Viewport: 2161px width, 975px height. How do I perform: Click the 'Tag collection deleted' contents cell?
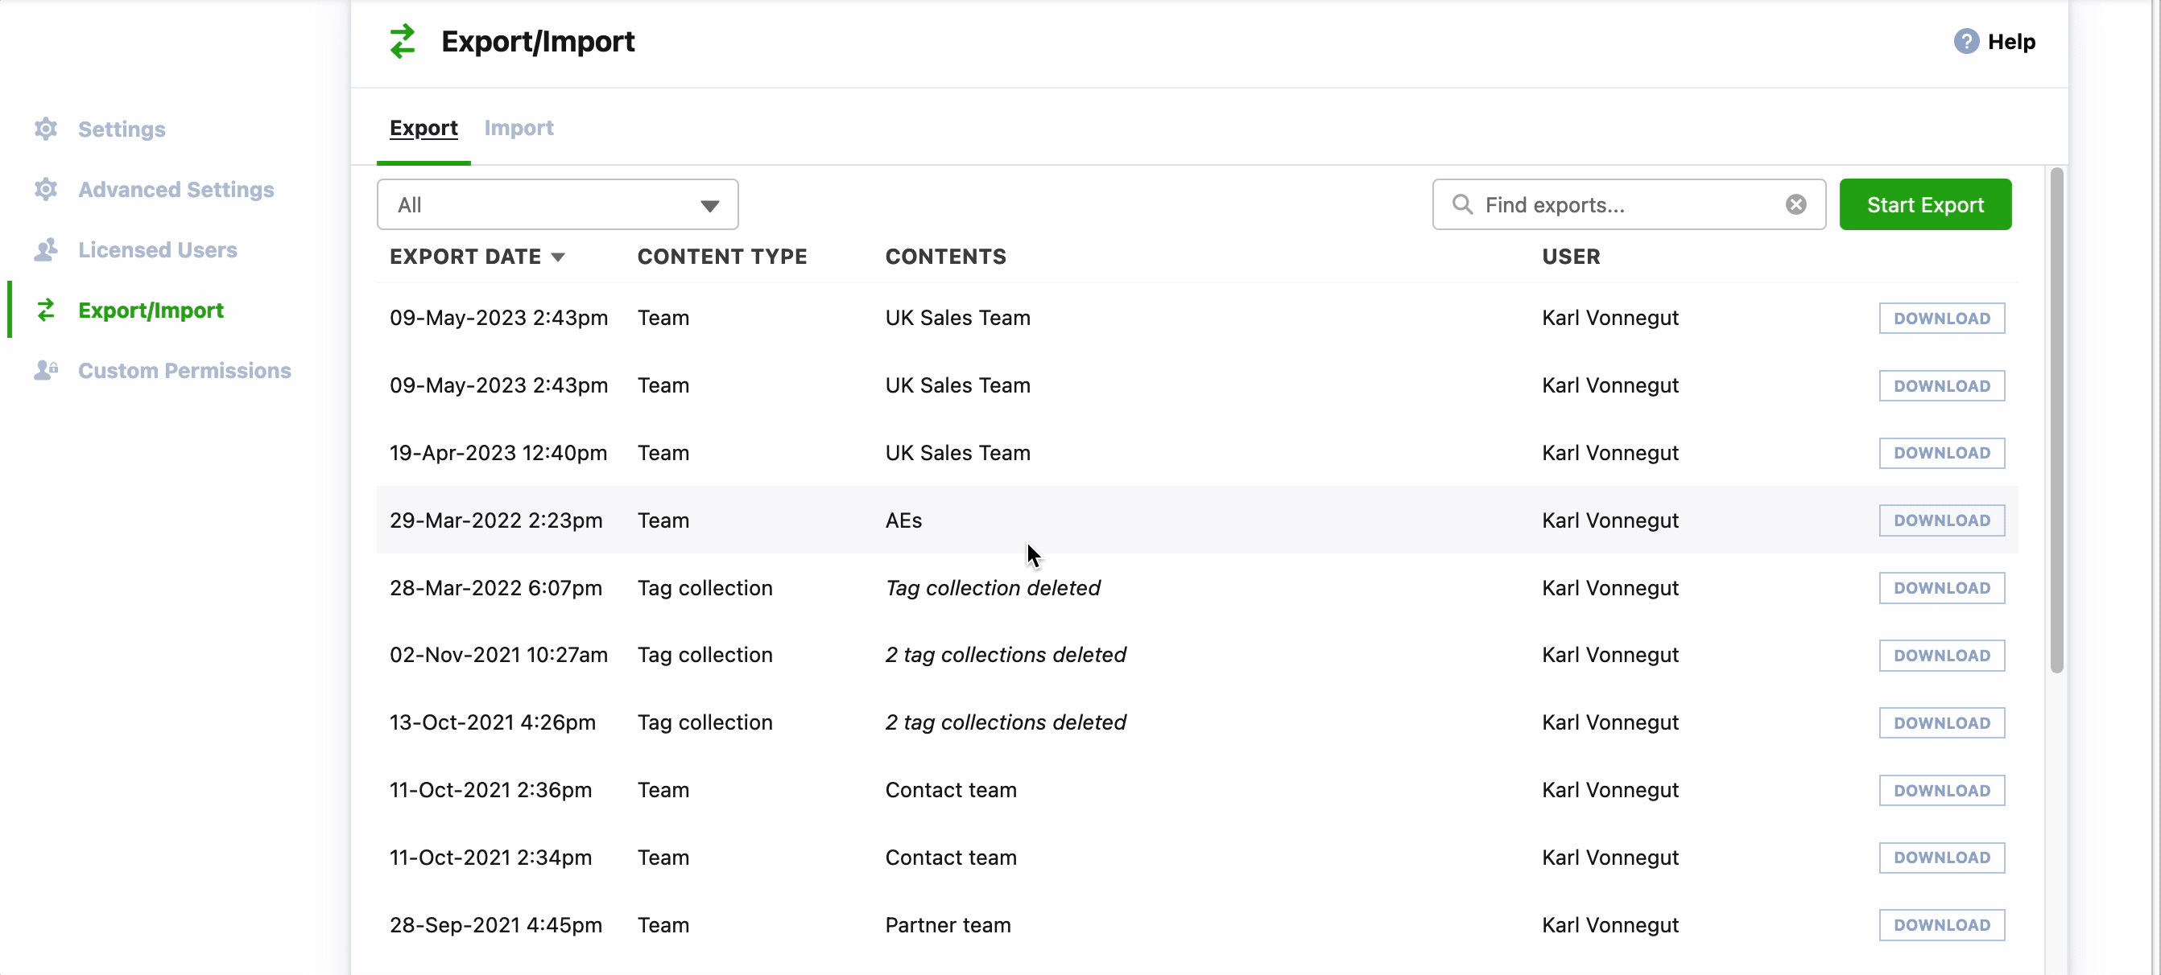point(993,588)
